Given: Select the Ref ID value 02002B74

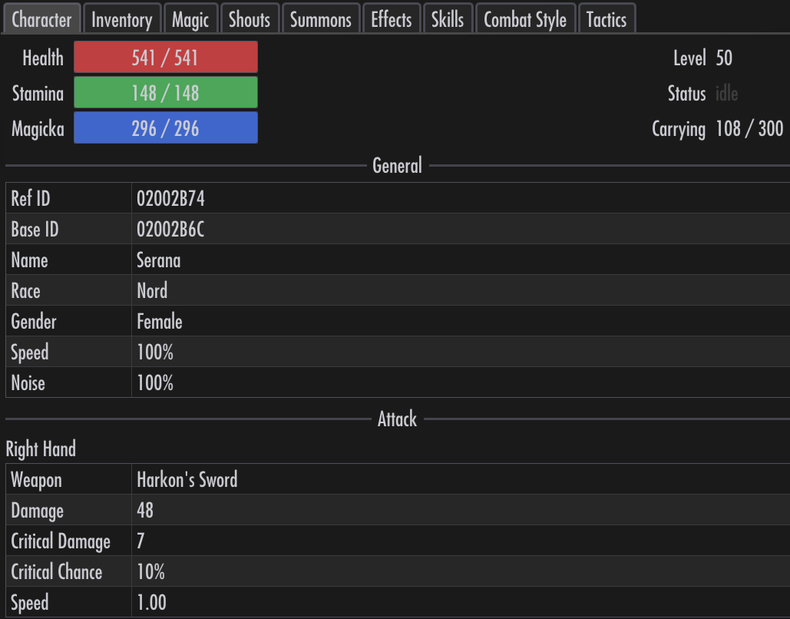Looking at the screenshot, I should [x=170, y=199].
